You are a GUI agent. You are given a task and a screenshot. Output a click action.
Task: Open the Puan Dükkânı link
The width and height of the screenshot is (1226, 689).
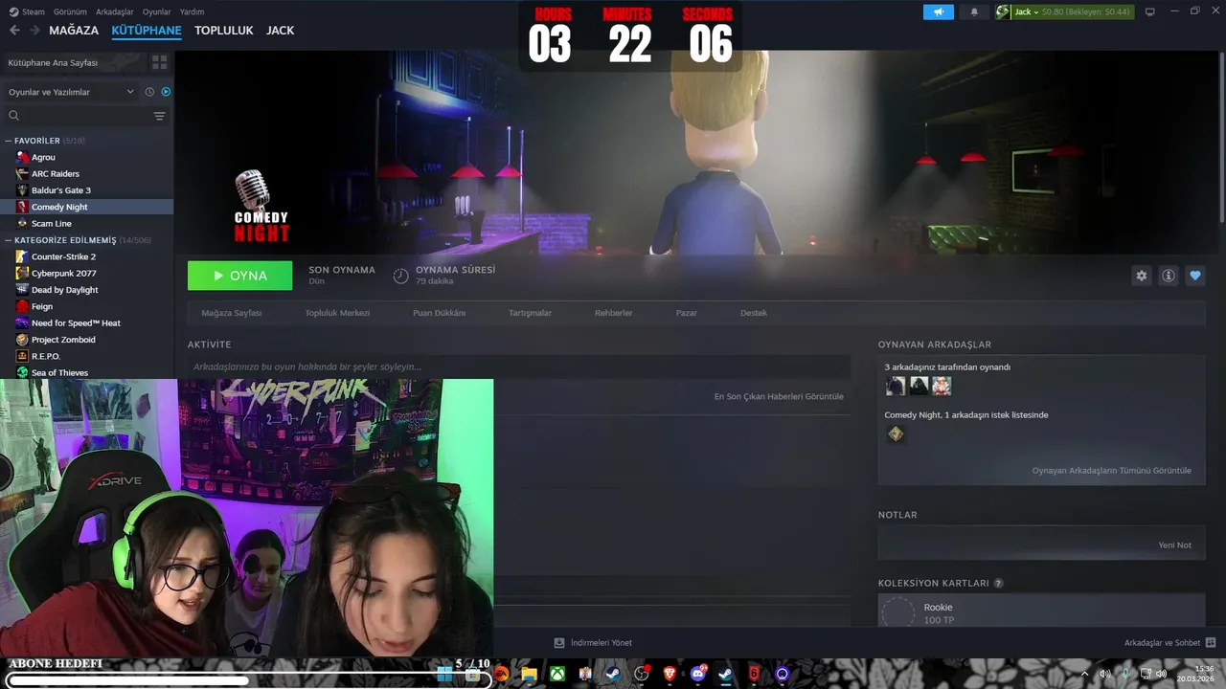pos(439,313)
